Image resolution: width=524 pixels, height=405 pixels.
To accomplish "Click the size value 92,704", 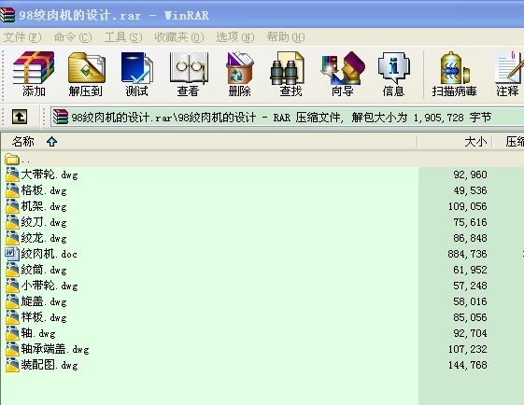I will point(470,333).
